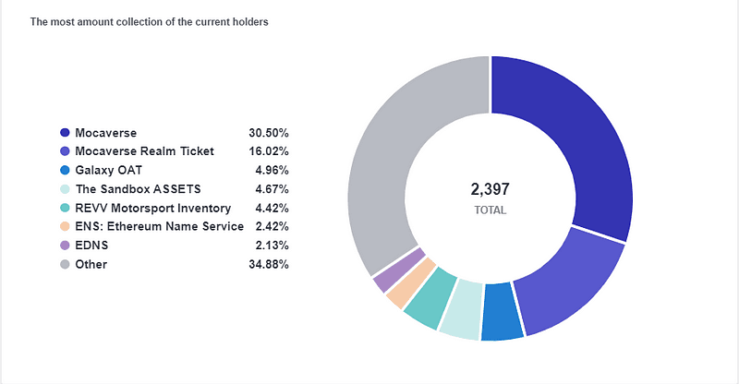Screen dimensions: 739x384
Task: Click the Mocaverse legend color dot
Action: point(65,133)
